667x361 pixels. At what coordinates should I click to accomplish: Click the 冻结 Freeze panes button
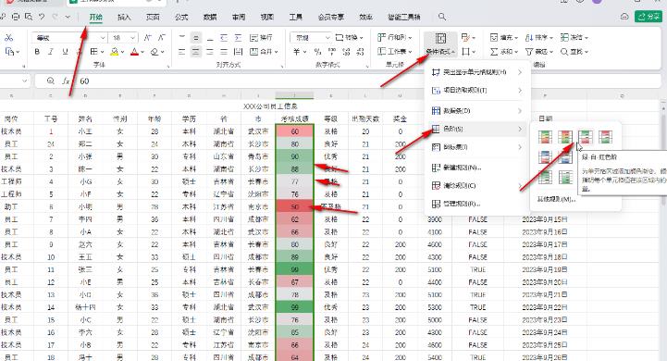[574, 38]
